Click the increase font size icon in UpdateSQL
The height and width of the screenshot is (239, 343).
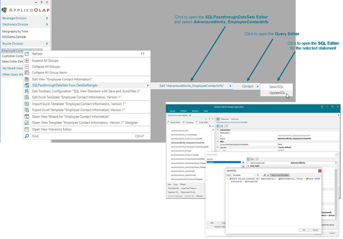point(265,175)
